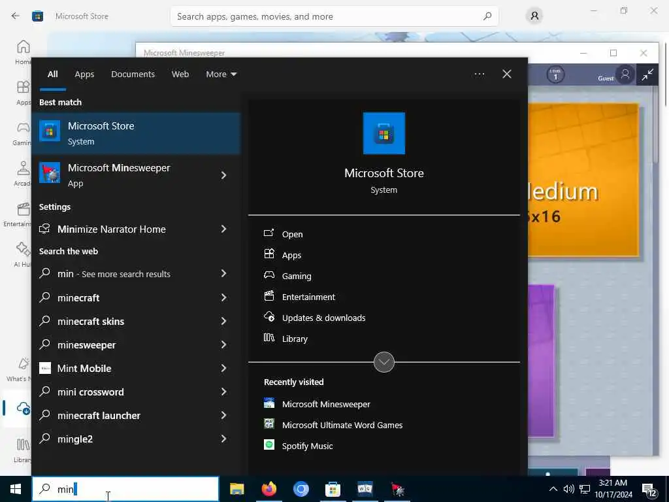Expand Microsoft Minesweeper result arrow
The width and height of the screenshot is (669, 502).
click(223, 175)
